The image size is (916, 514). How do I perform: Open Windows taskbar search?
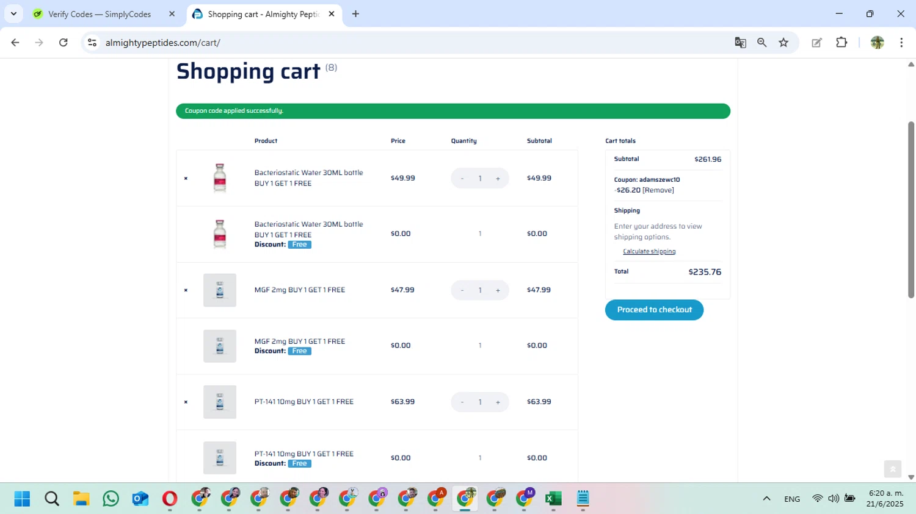(x=52, y=499)
